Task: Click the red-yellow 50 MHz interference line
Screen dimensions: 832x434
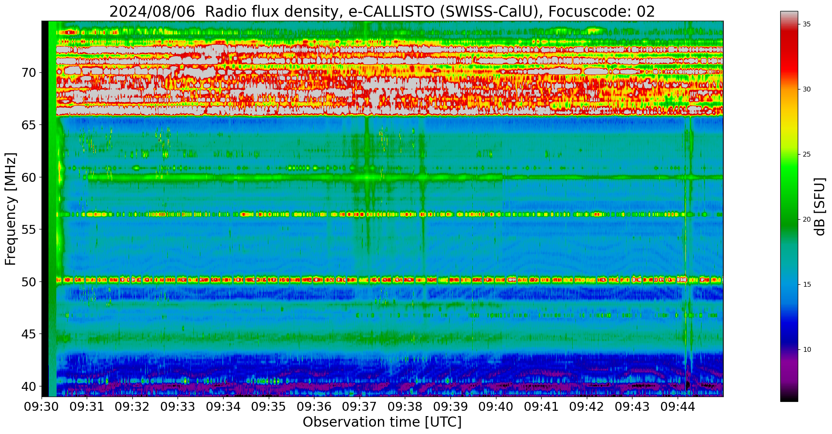Action: click(390, 280)
